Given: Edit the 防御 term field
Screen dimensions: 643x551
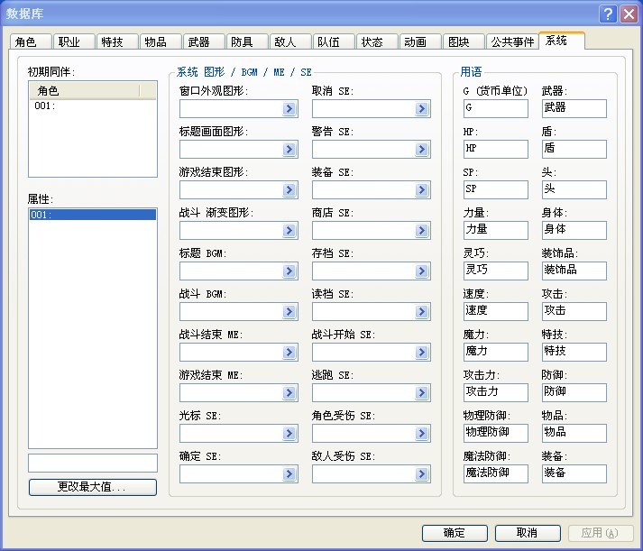Looking at the screenshot, I should pos(574,393).
